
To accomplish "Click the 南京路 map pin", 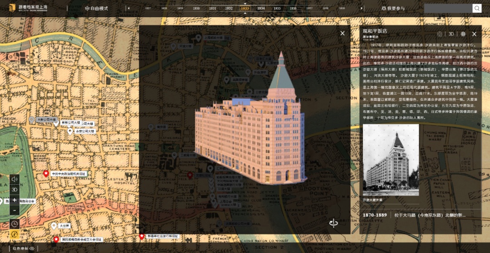I will click(151, 127).
